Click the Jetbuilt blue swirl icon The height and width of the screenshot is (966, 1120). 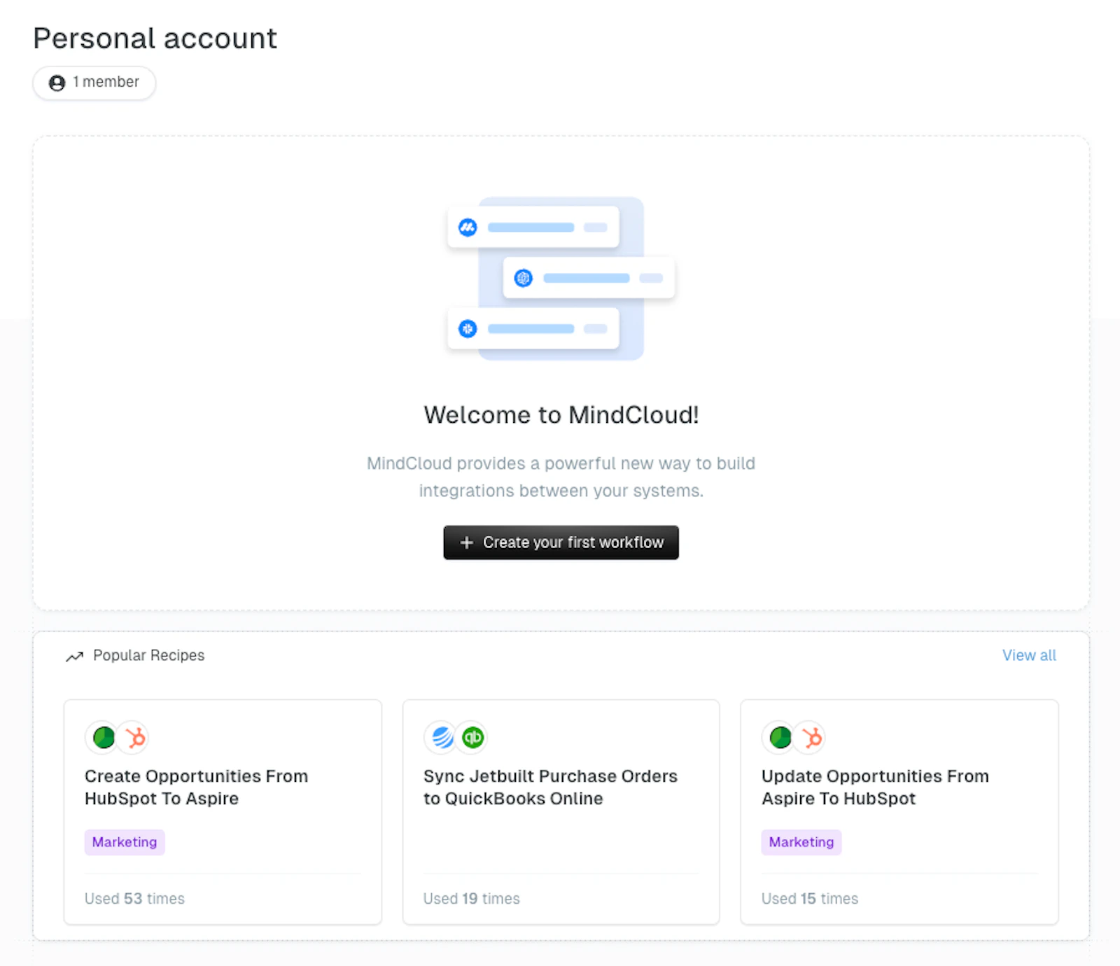tap(442, 737)
